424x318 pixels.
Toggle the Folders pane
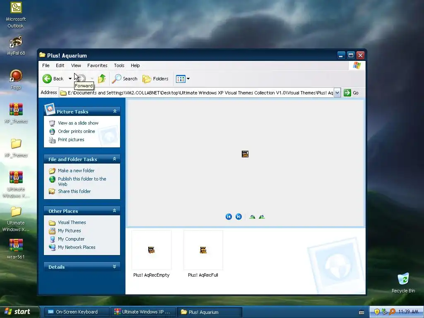coord(156,79)
